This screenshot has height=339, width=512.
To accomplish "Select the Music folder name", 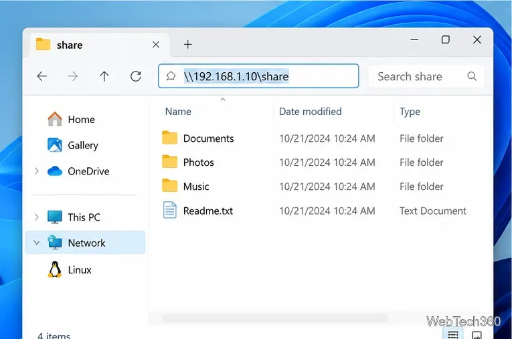I will (196, 187).
